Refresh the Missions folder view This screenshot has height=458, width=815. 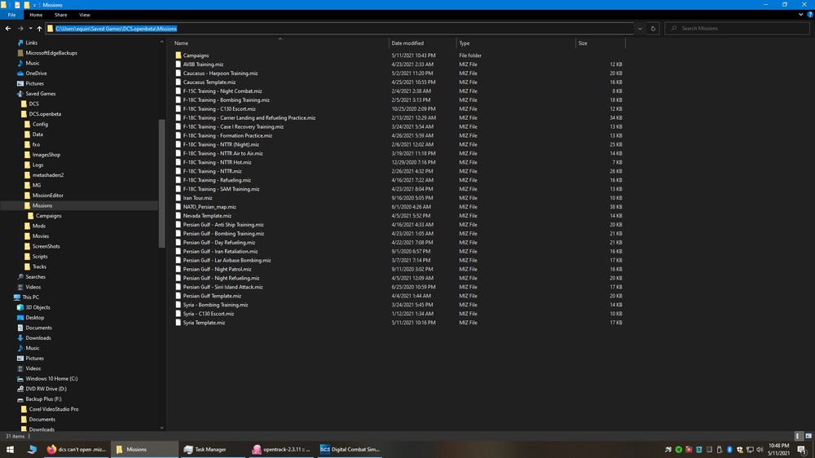click(x=653, y=29)
